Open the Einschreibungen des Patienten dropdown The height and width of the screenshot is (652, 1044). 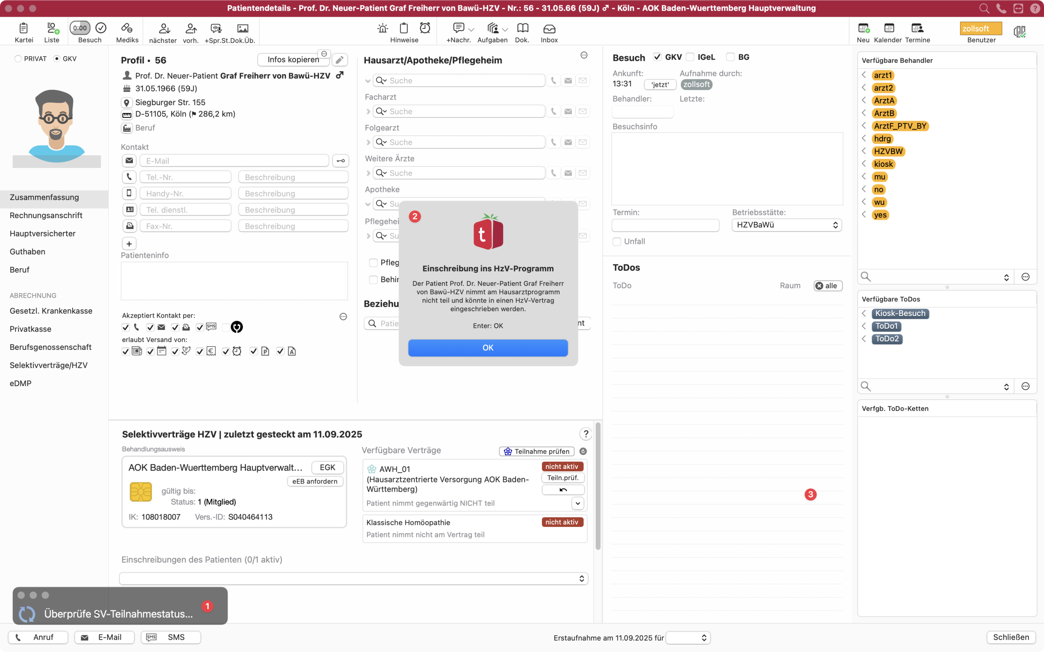(x=353, y=578)
